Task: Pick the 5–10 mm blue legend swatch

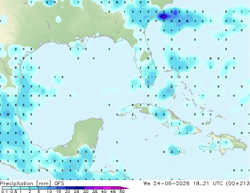Action: click(43, 188)
